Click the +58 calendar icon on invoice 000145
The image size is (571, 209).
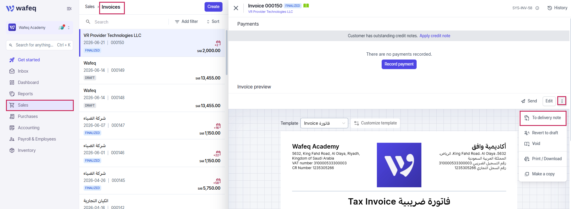(x=217, y=181)
